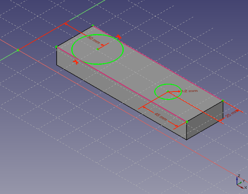Select the red constraint icon on the front pink edge
248x194 pixels.
coord(75,62)
